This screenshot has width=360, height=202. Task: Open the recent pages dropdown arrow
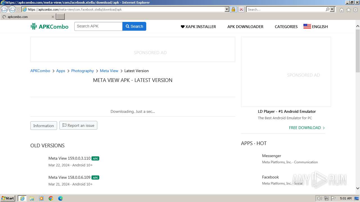pos(18,10)
